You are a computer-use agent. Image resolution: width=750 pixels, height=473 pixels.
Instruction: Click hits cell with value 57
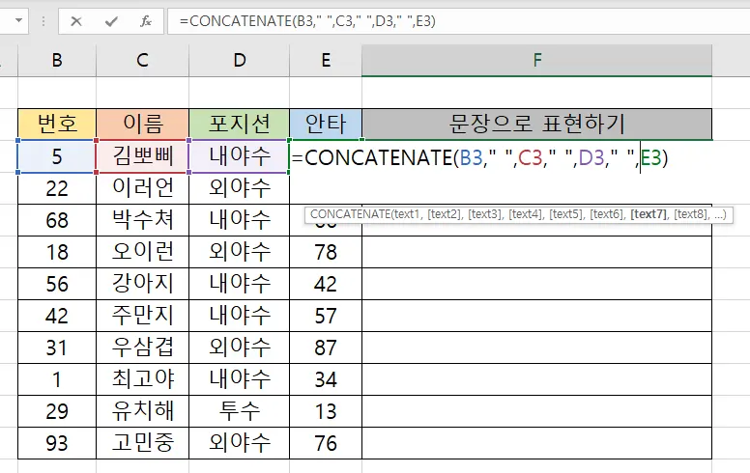click(326, 316)
